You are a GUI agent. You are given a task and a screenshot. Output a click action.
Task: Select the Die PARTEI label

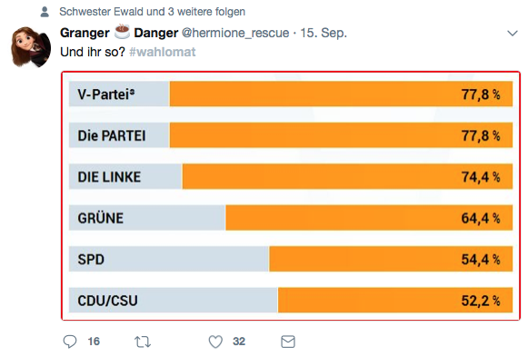112,136
